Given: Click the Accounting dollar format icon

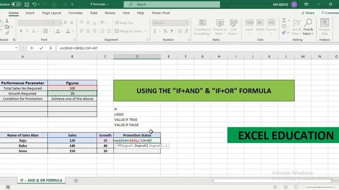Looking at the screenshot, I should 155,31.
